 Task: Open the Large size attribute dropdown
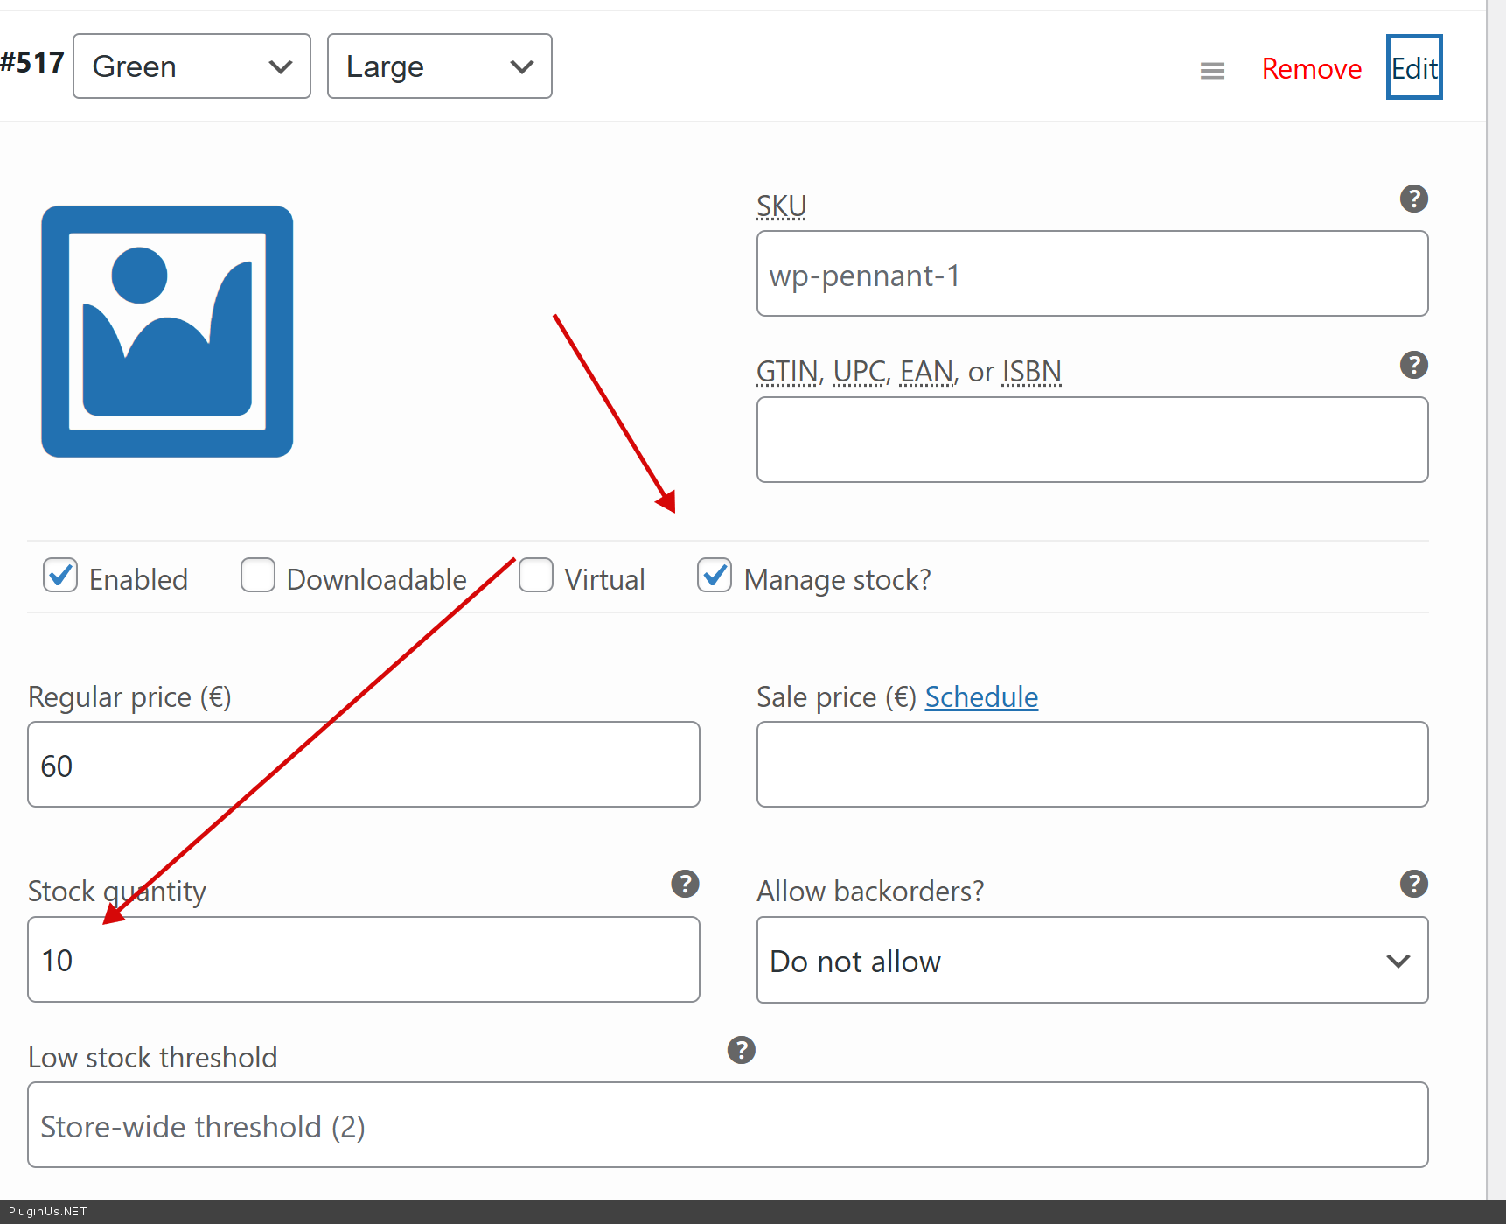click(439, 66)
